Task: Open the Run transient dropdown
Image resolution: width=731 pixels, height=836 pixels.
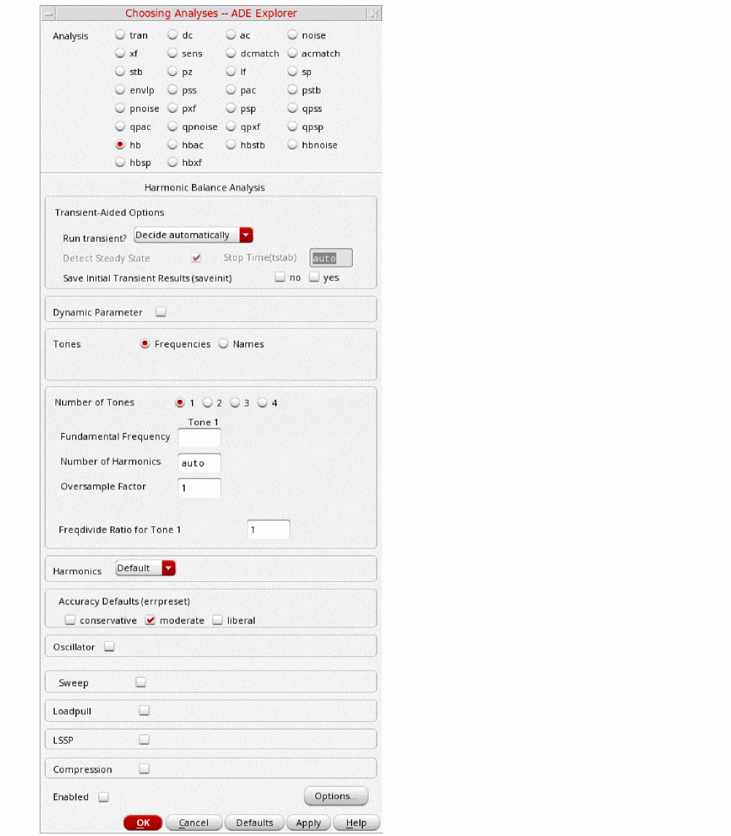Action: pos(193,235)
